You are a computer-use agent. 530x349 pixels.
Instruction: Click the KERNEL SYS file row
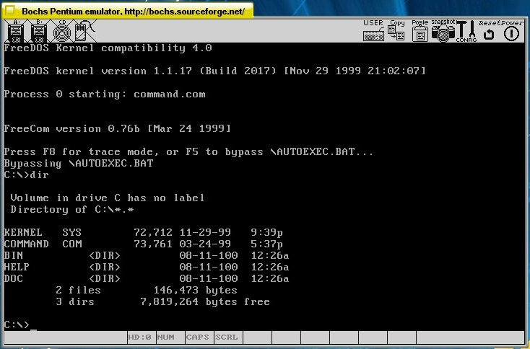pyautogui.click(x=143, y=233)
